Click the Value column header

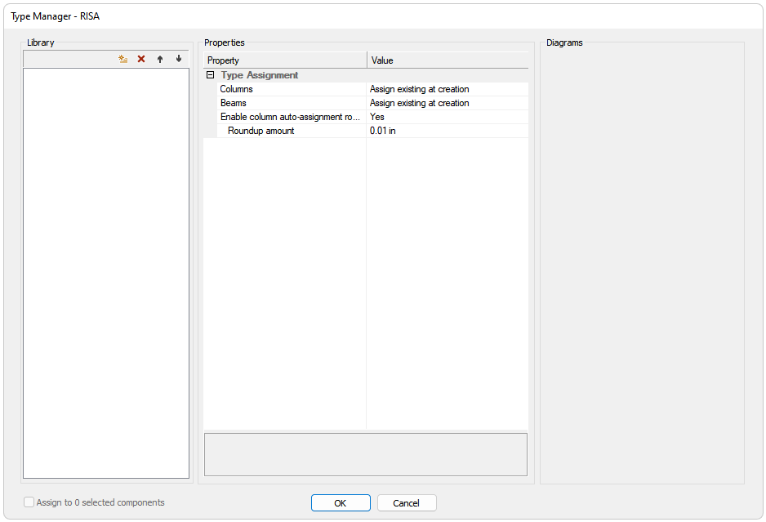(447, 60)
